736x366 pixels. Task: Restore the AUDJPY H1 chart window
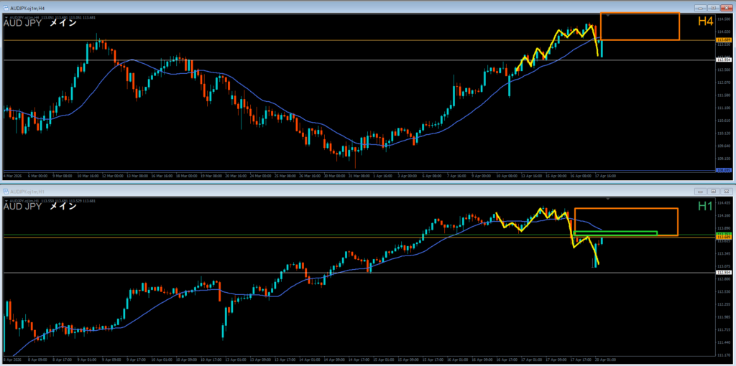(x=714, y=192)
